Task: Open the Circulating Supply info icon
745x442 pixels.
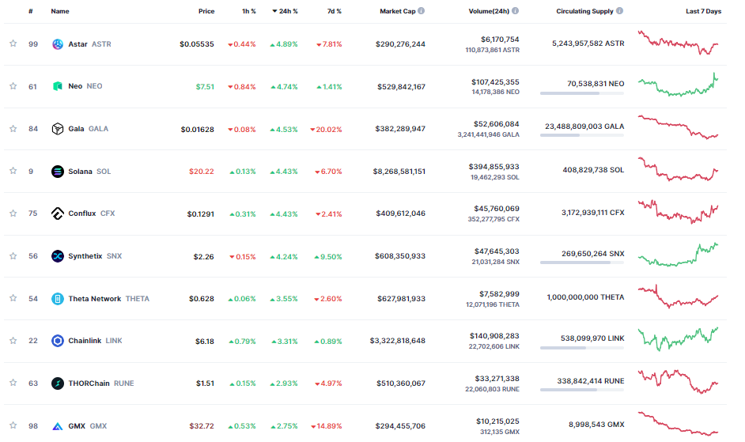Action: [x=619, y=11]
